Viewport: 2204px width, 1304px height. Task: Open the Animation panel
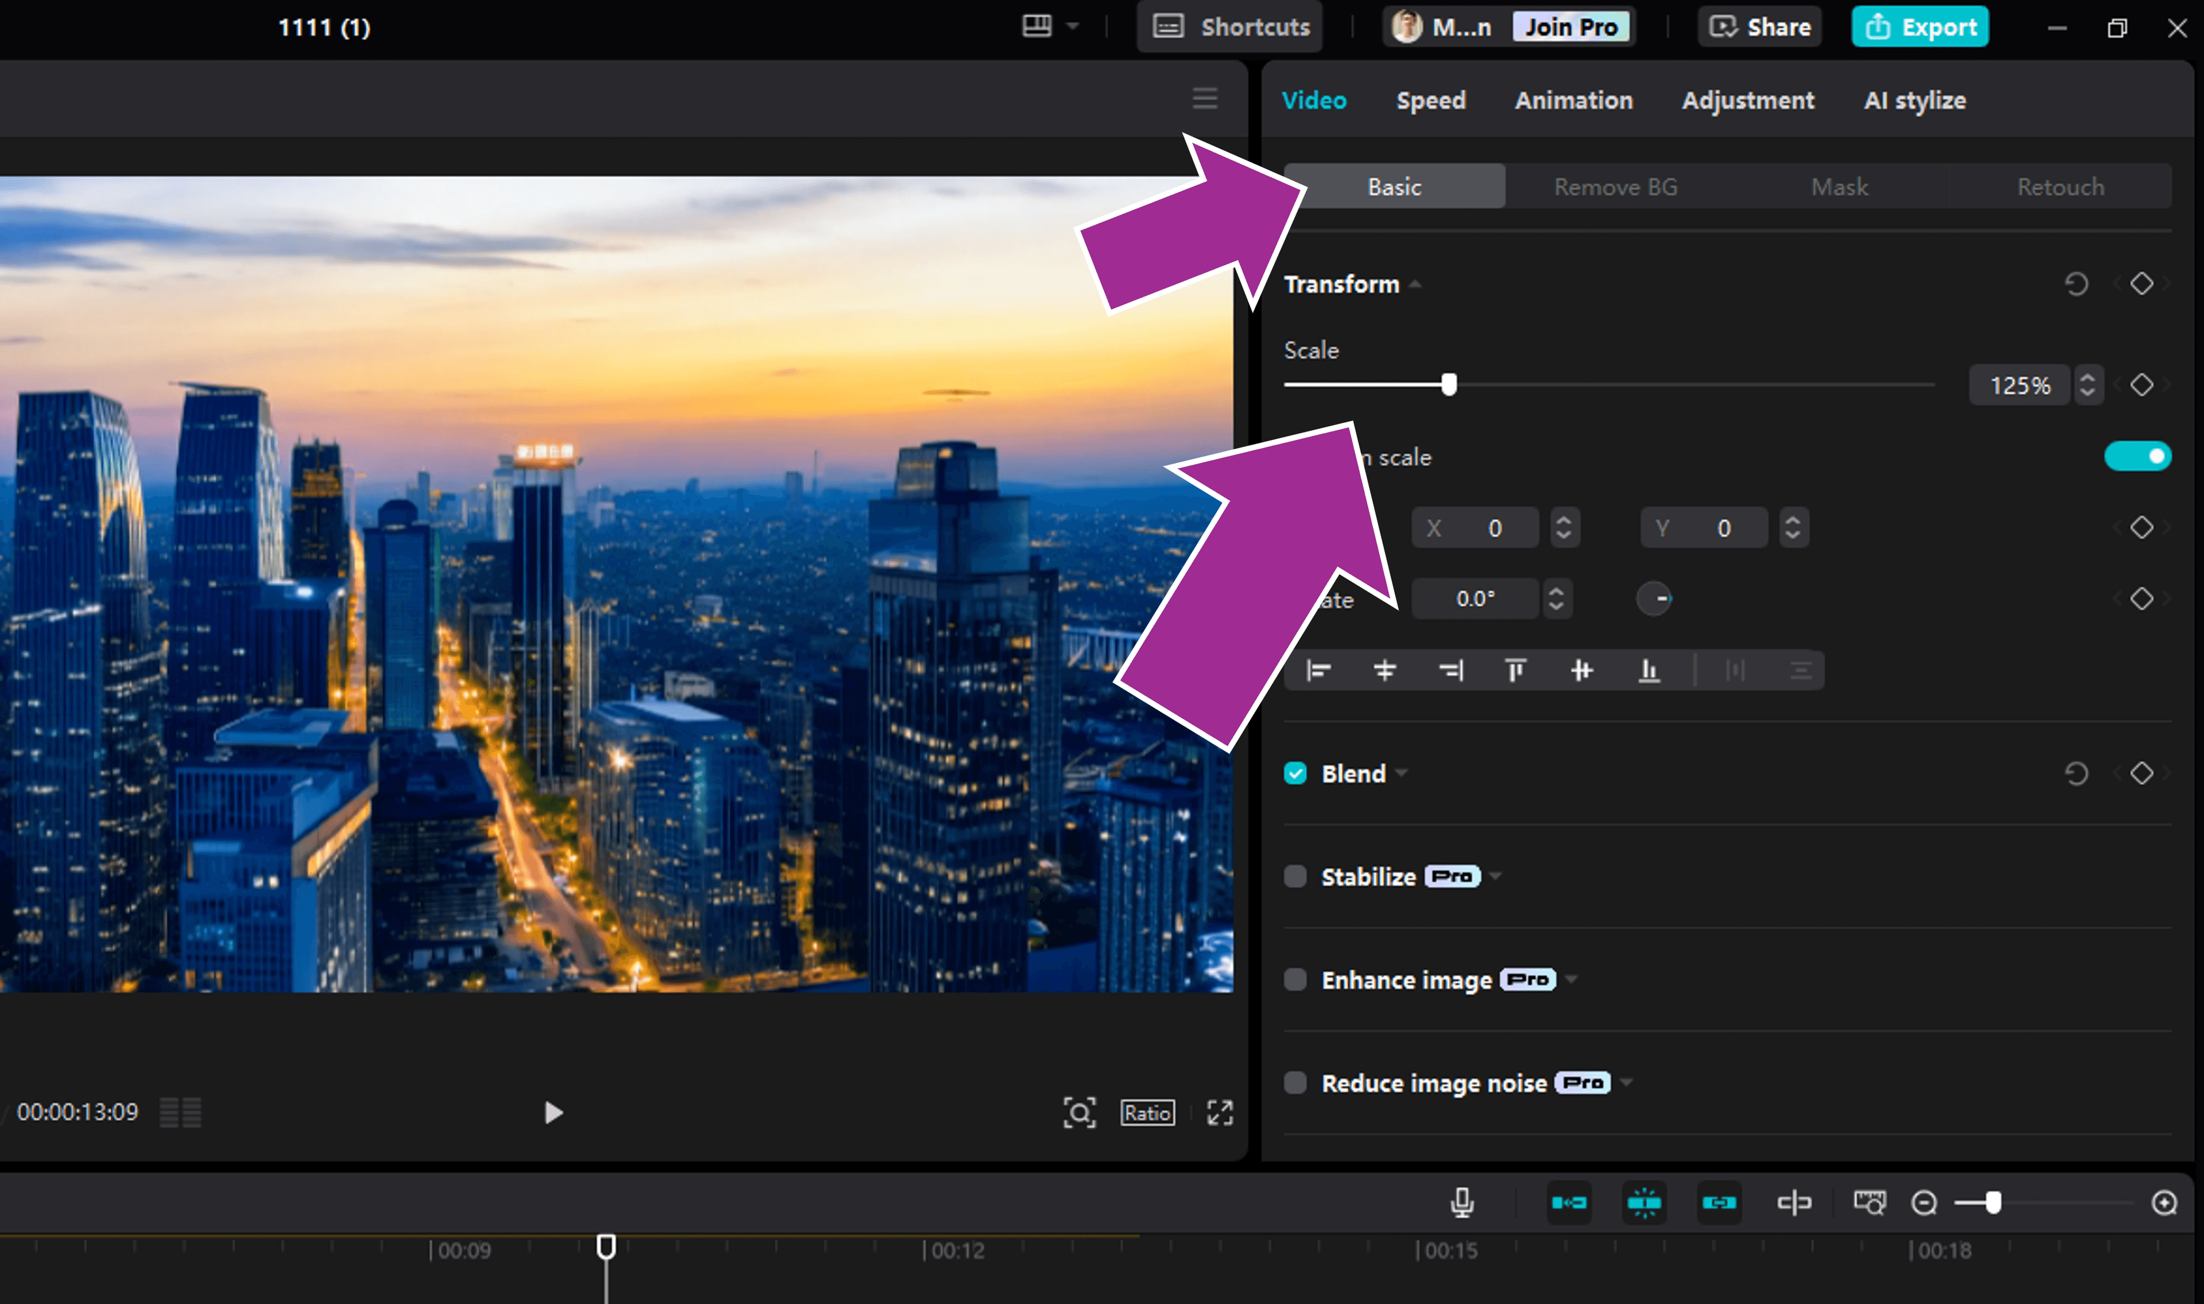(x=1573, y=100)
